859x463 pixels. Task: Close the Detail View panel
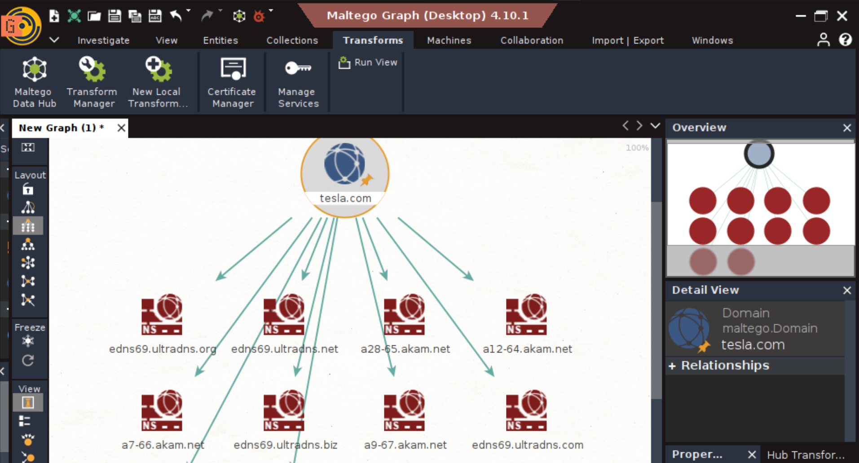point(847,291)
